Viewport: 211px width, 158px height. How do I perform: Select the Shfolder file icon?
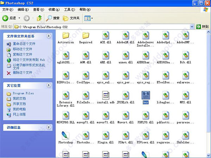point(186,135)
